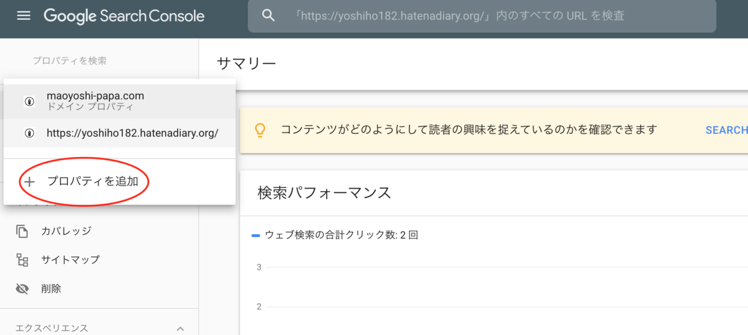Screen dimensions: 748x335
Task: Click the サマリー page heading
Action: 246,63
